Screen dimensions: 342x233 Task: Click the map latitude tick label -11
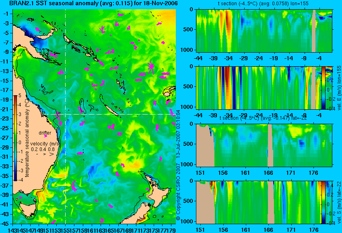[x=4, y=61]
